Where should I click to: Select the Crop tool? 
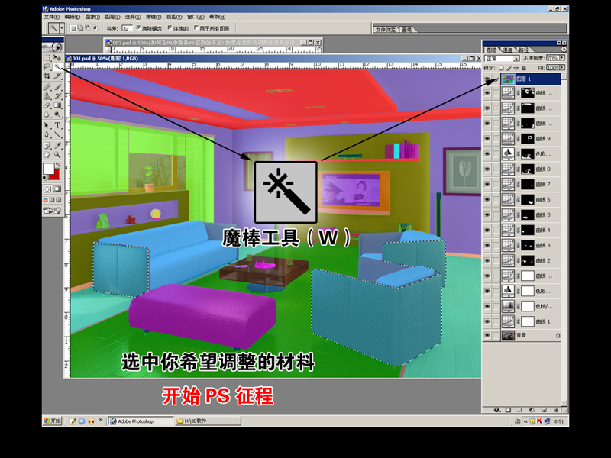point(47,76)
